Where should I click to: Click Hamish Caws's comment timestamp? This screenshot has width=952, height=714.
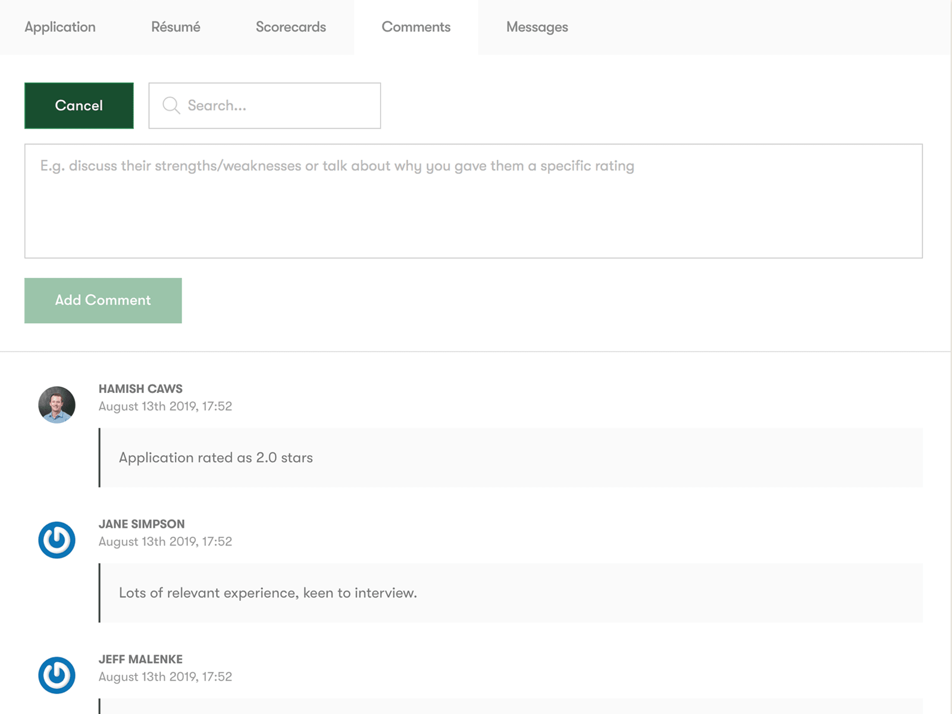(x=165, y=406)
